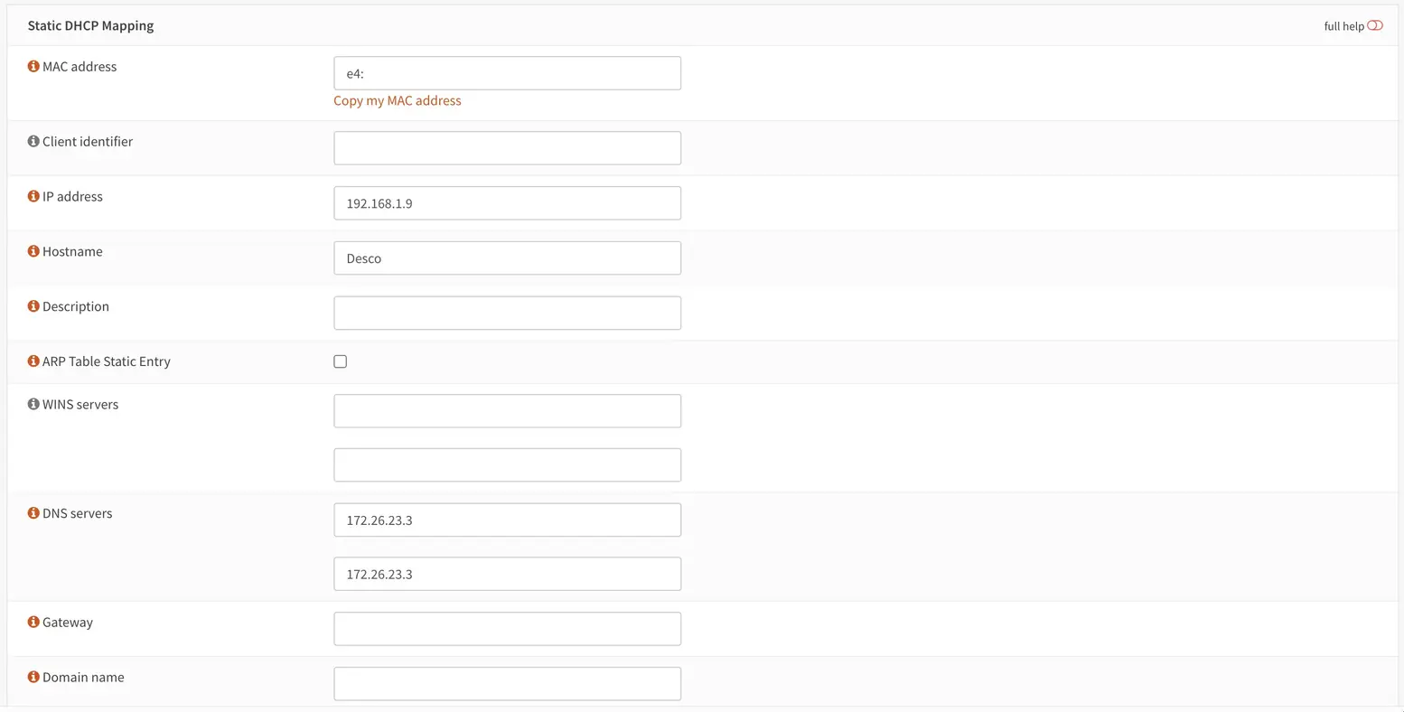The width and height of the screenshot is (1404, 712).
Task: Focus the Client identifier input field
Action: tap(507, 148)
